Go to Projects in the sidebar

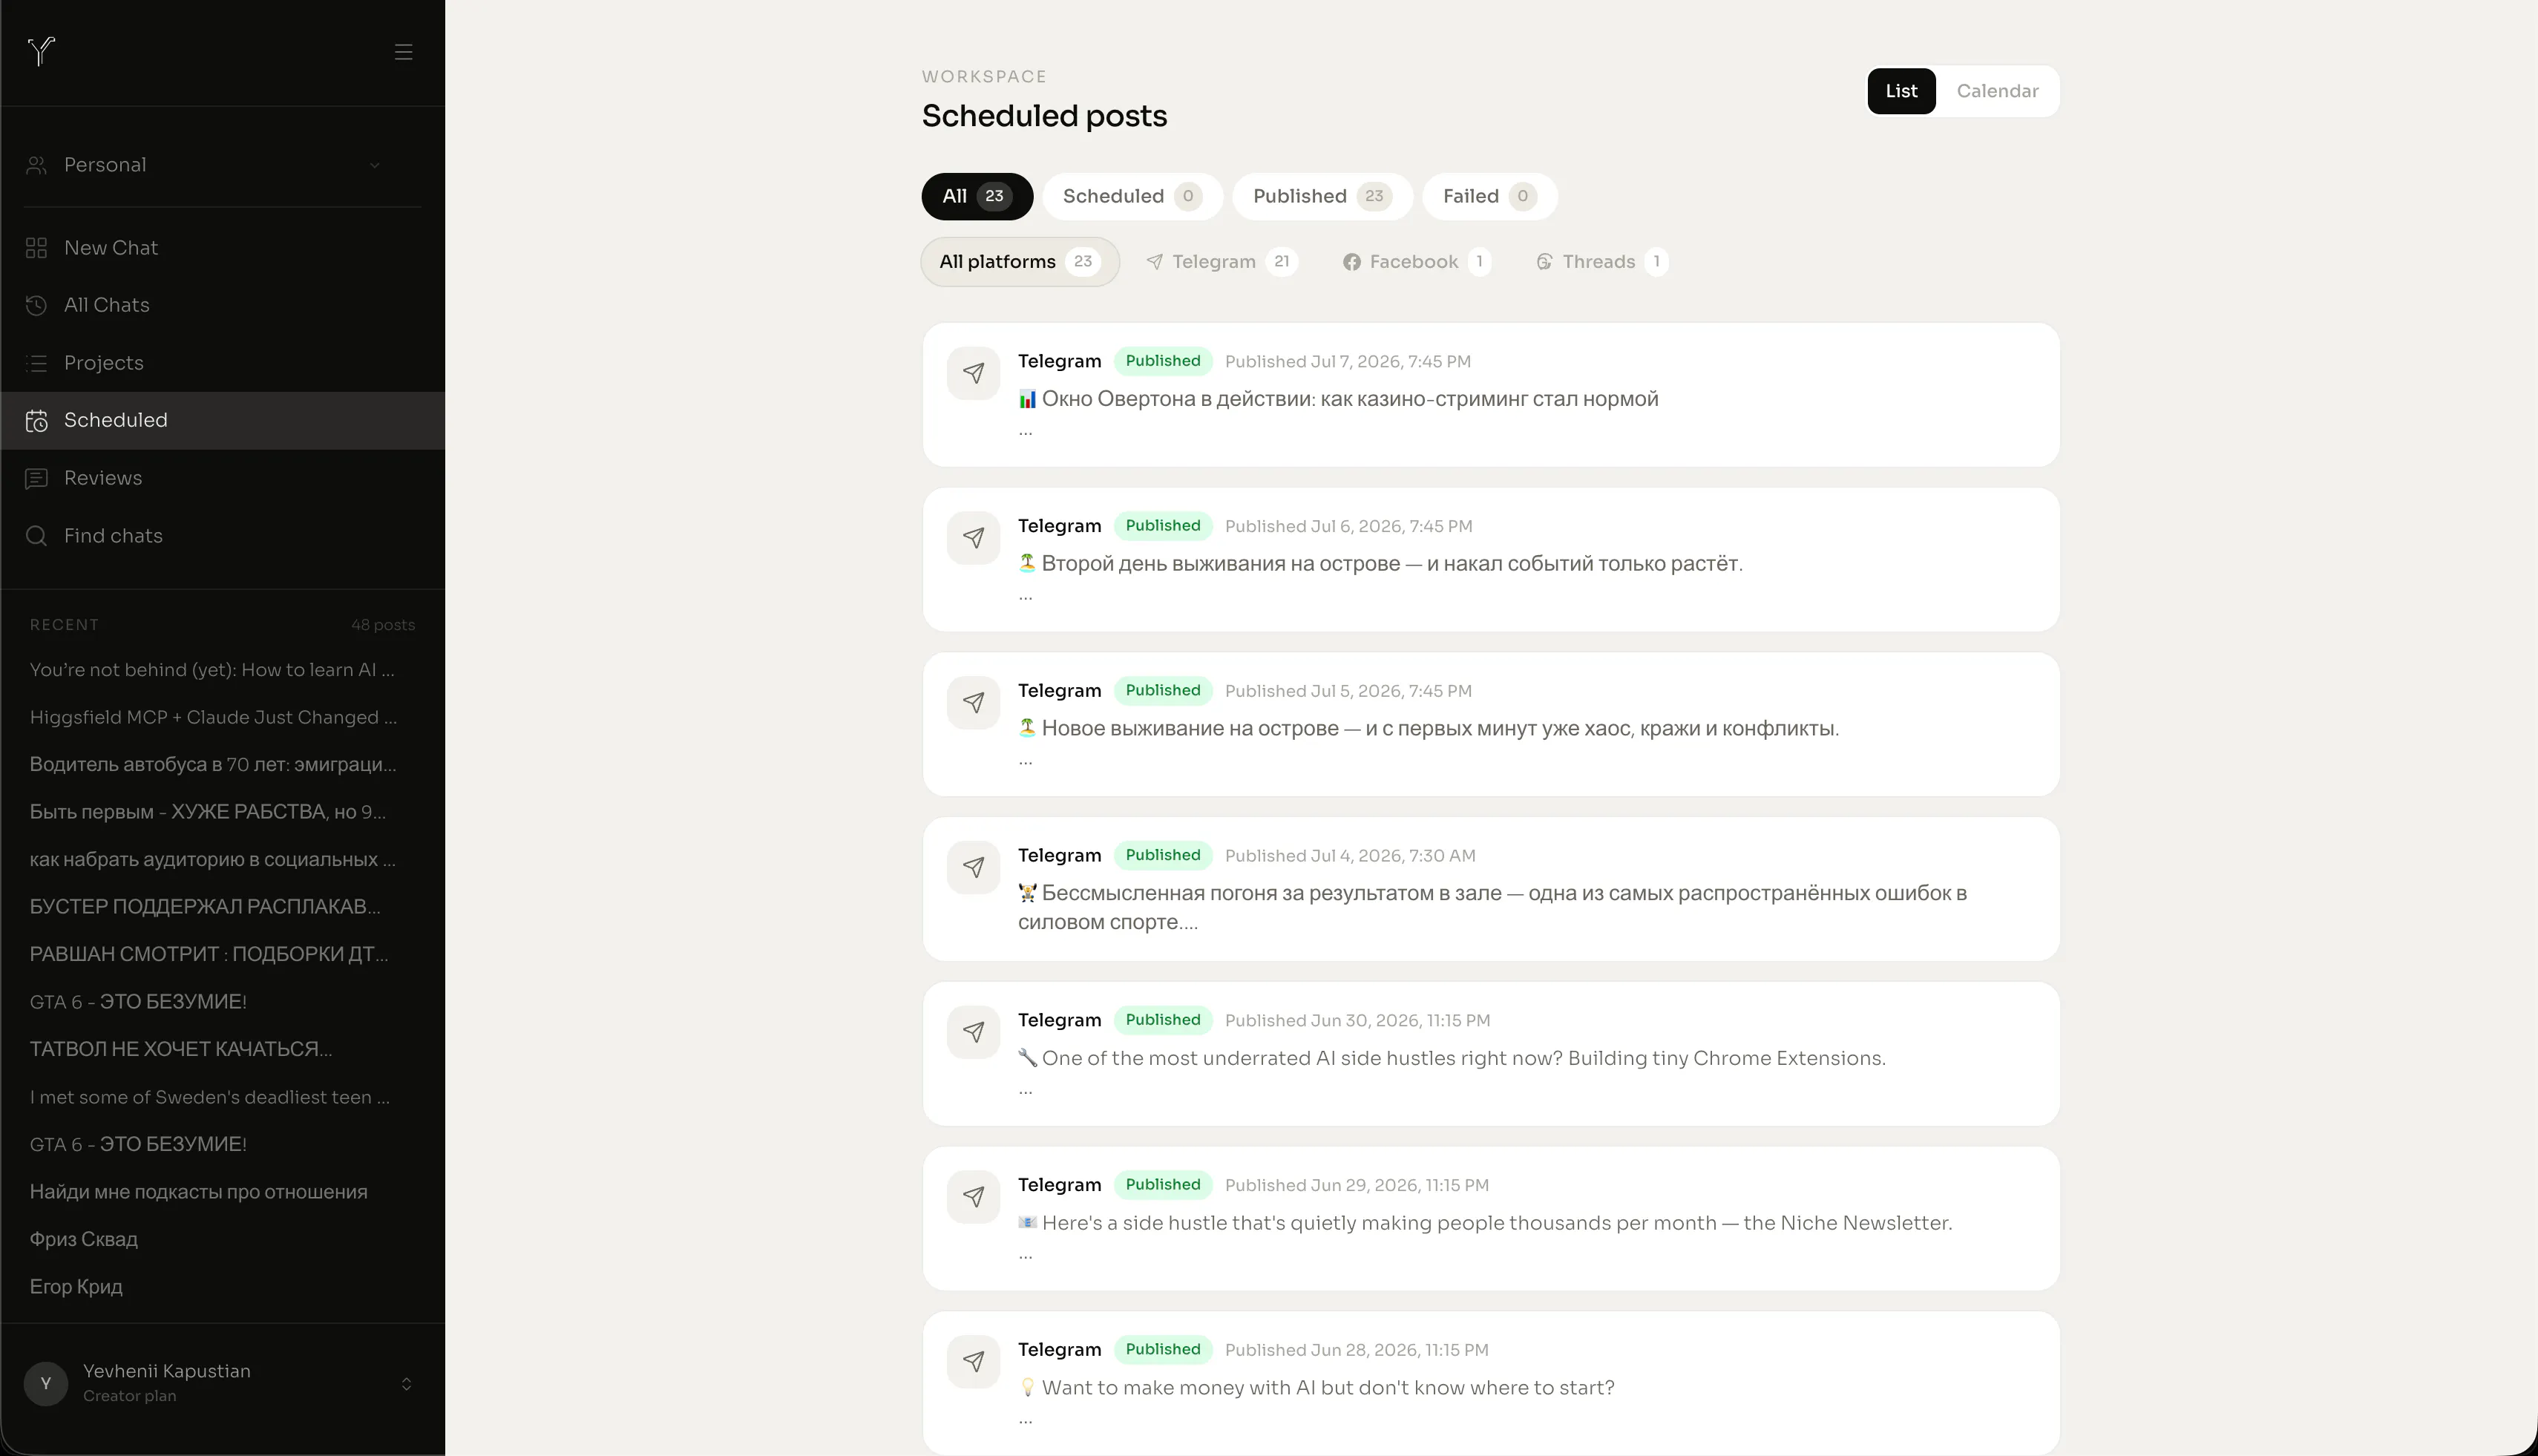[222, 363]
